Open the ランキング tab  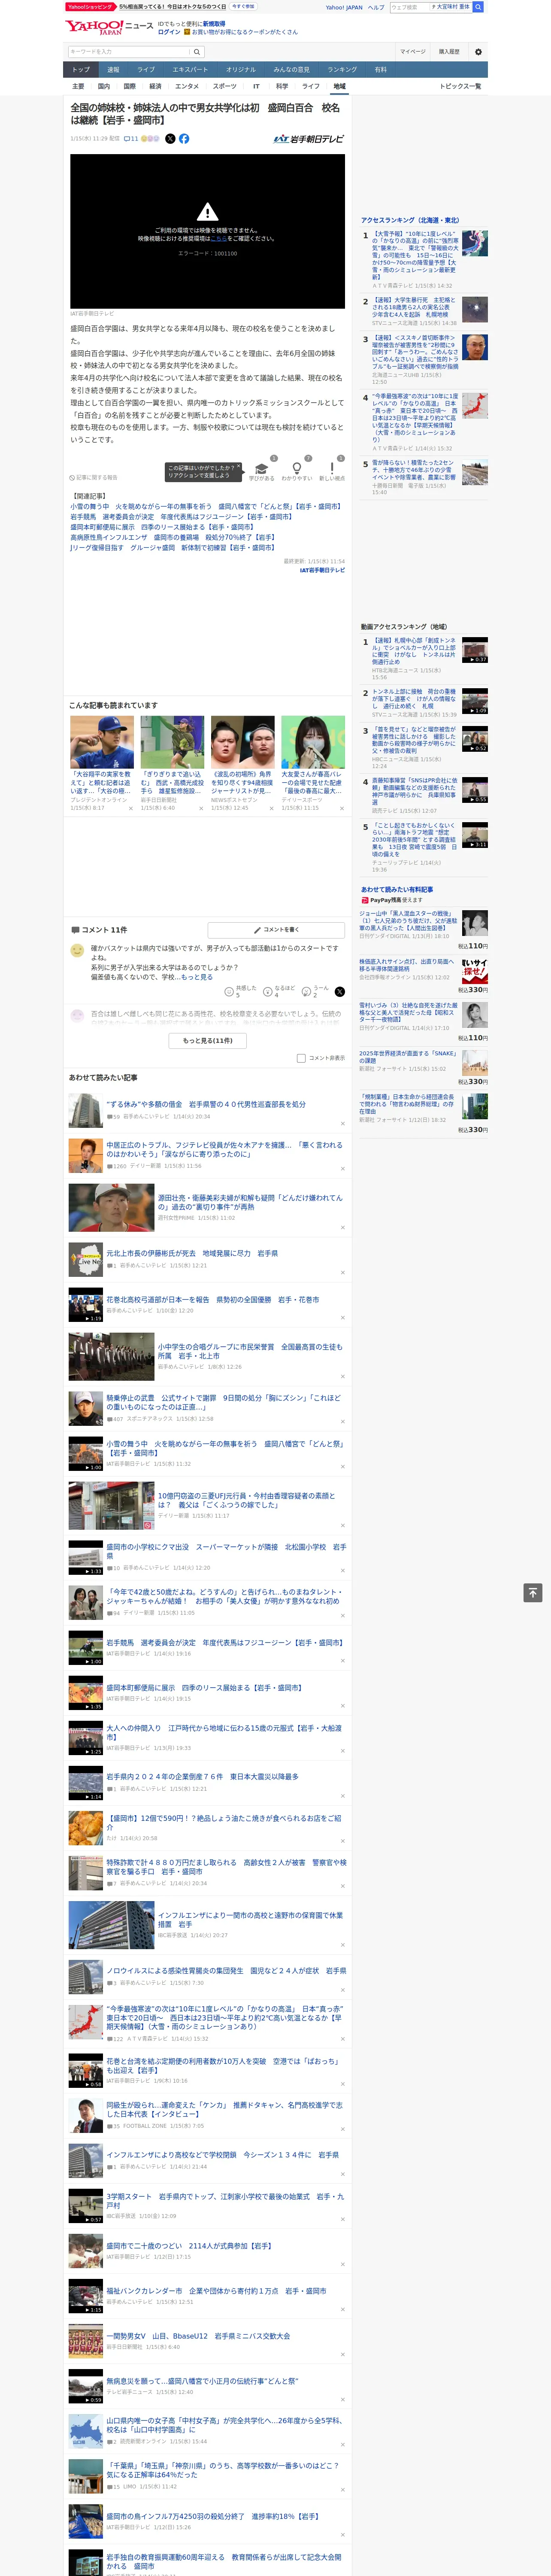click(342, 70)
